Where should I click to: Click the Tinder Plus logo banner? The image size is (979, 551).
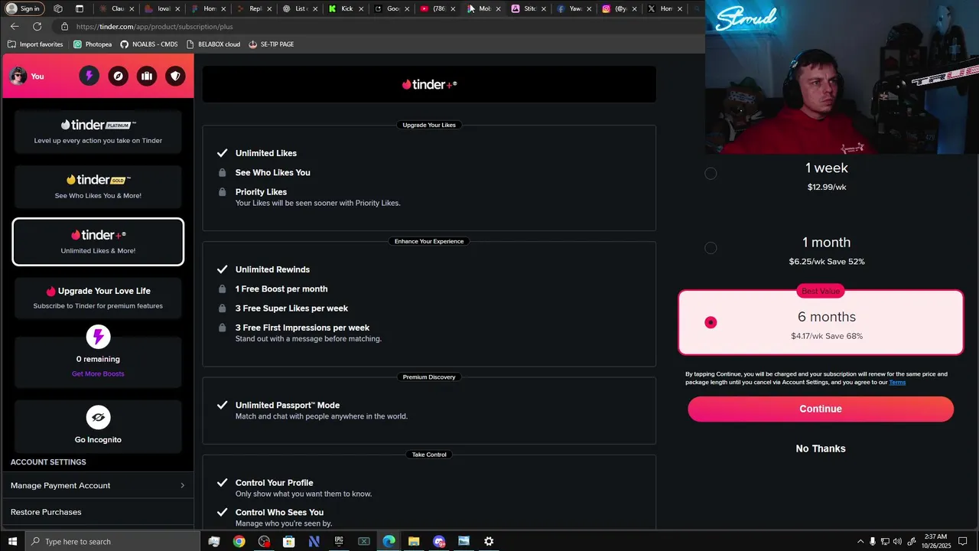tap(429, 84)
